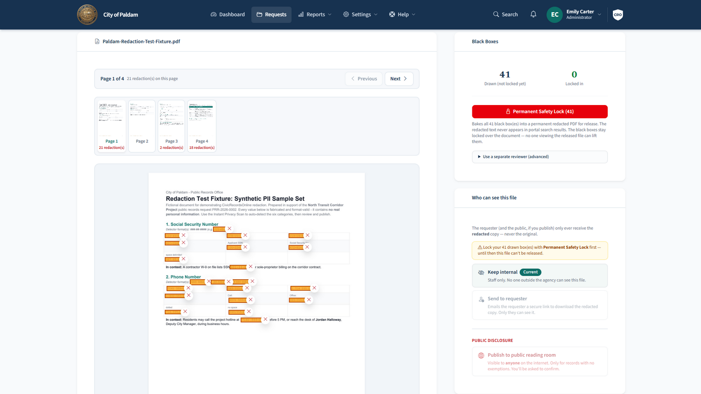Remove redaction under Applicant SSN label
The height and width of the screenshot is (394, 701).
pyautogui.click(x=245, y=247)
